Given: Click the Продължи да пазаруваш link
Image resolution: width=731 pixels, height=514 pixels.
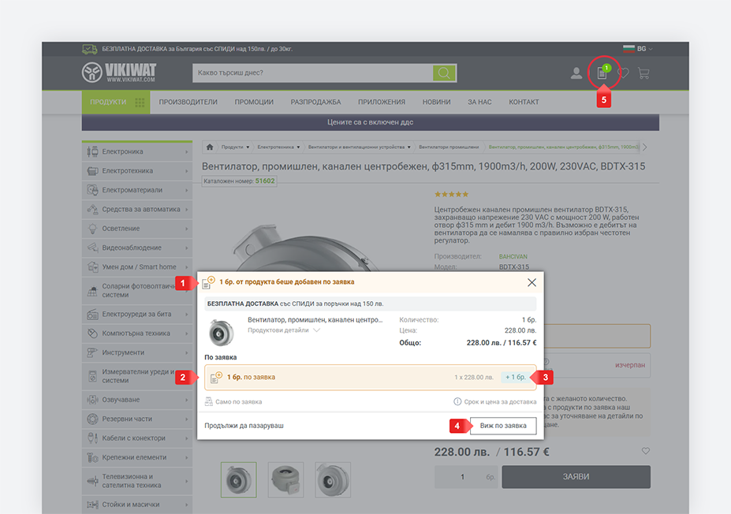Looking at the screenshot, I should pos(244,426).
